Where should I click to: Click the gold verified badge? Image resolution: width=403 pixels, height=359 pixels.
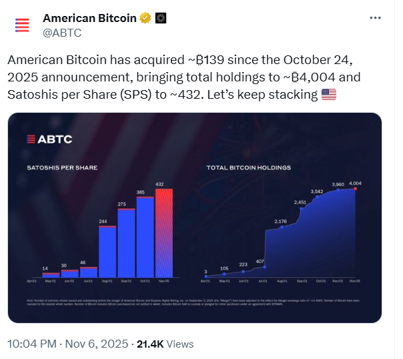click(x=144, y=19)
